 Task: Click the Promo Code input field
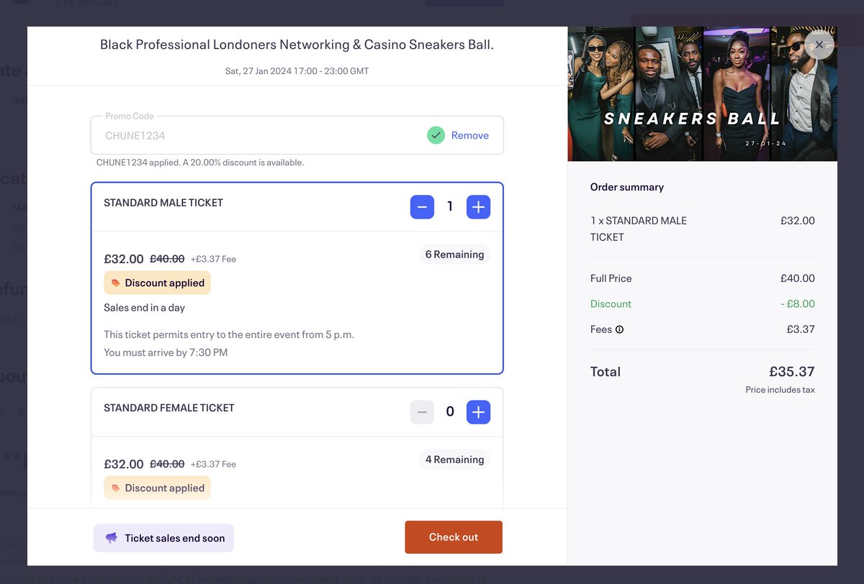(x=297, y=135)
